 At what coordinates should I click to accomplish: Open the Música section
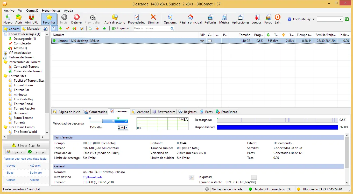coord(224,19)
